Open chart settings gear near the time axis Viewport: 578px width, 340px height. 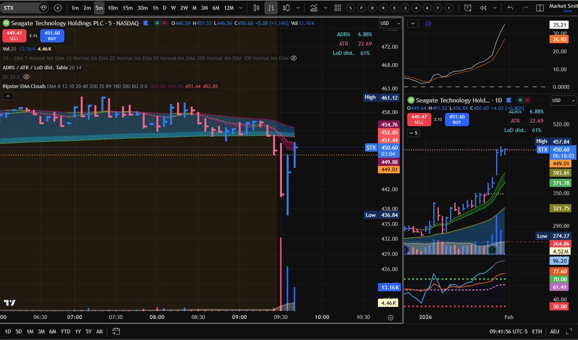coord(391,317)
